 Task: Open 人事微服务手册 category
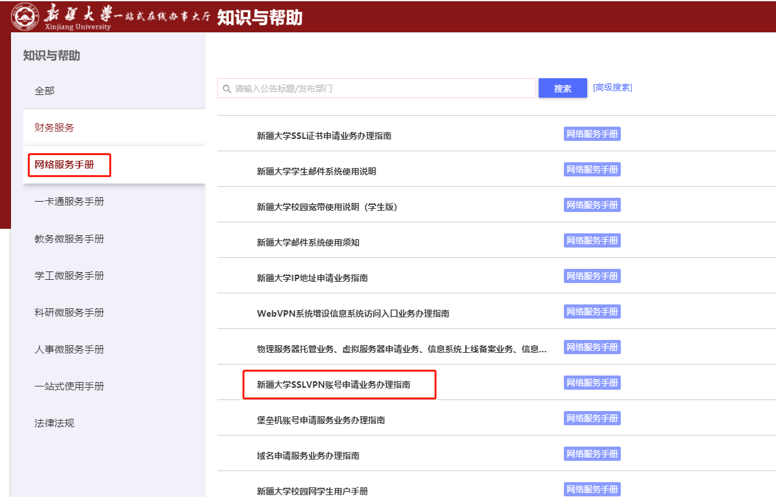click(x=69, y=350)
